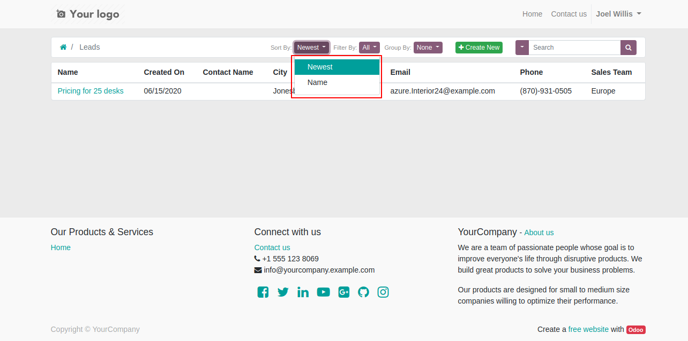Open the Facebook social icon
Screen dimensions: 688x341
coord(263,292)
